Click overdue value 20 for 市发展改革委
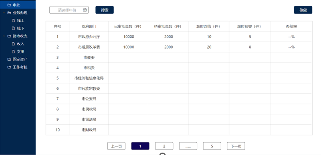The width and height of the screenshot is (321, 155). pos(209,47)
